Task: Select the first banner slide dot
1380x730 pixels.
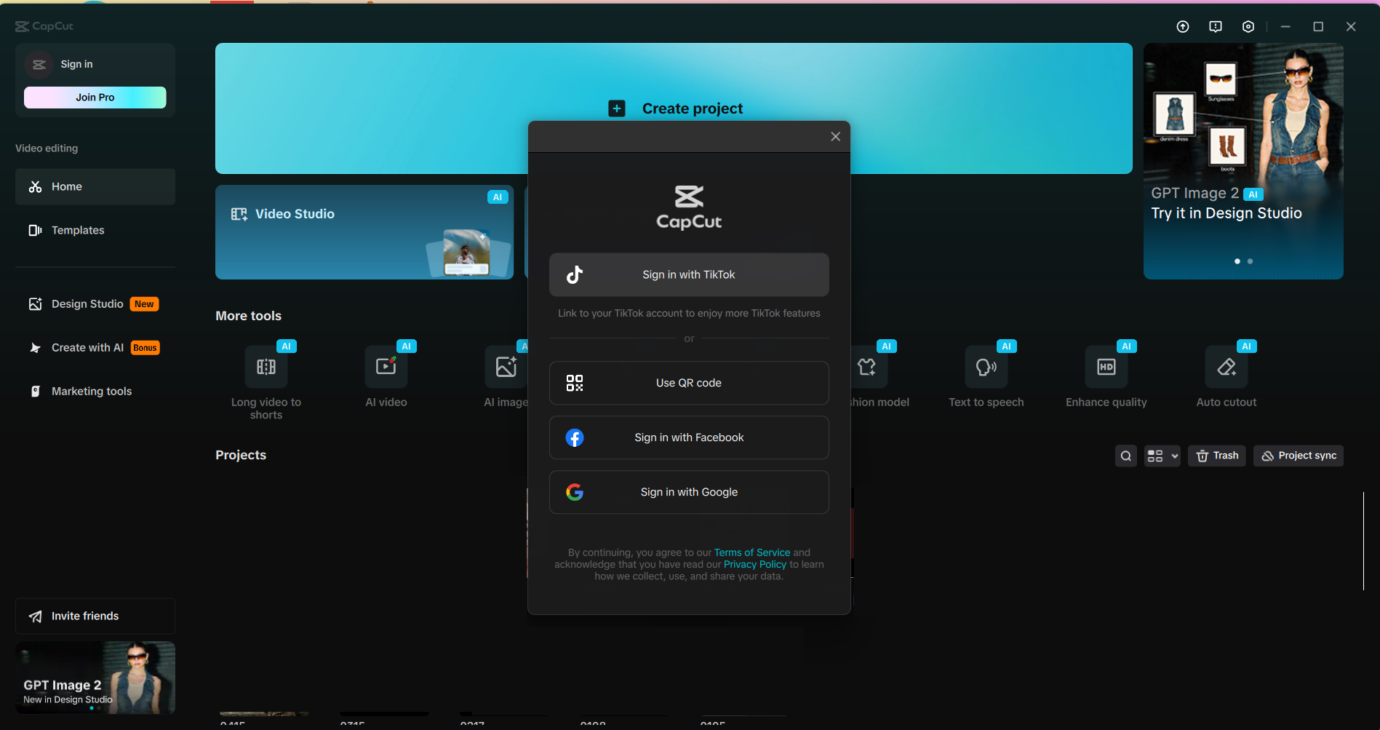Action: coord(1237,261)
